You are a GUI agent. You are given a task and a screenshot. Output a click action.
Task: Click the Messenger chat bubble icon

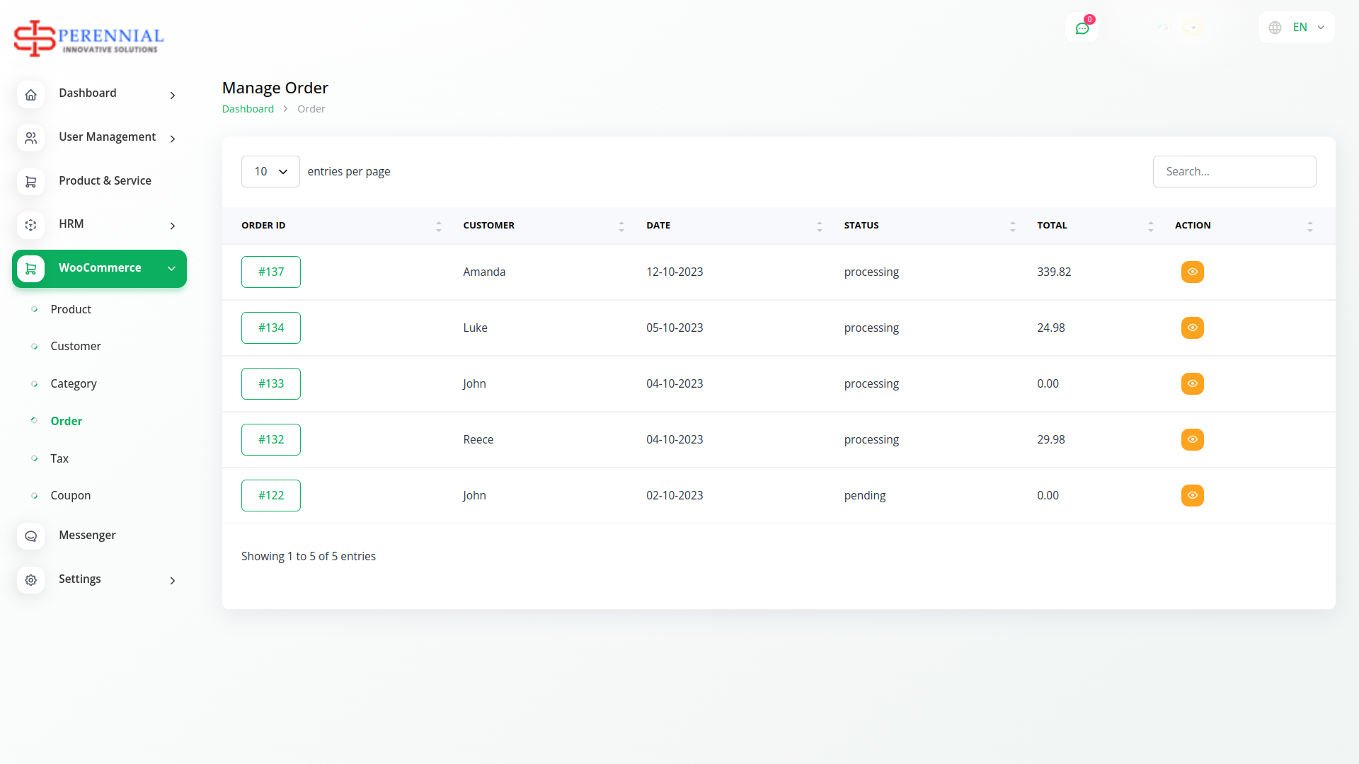pos(30,536)
